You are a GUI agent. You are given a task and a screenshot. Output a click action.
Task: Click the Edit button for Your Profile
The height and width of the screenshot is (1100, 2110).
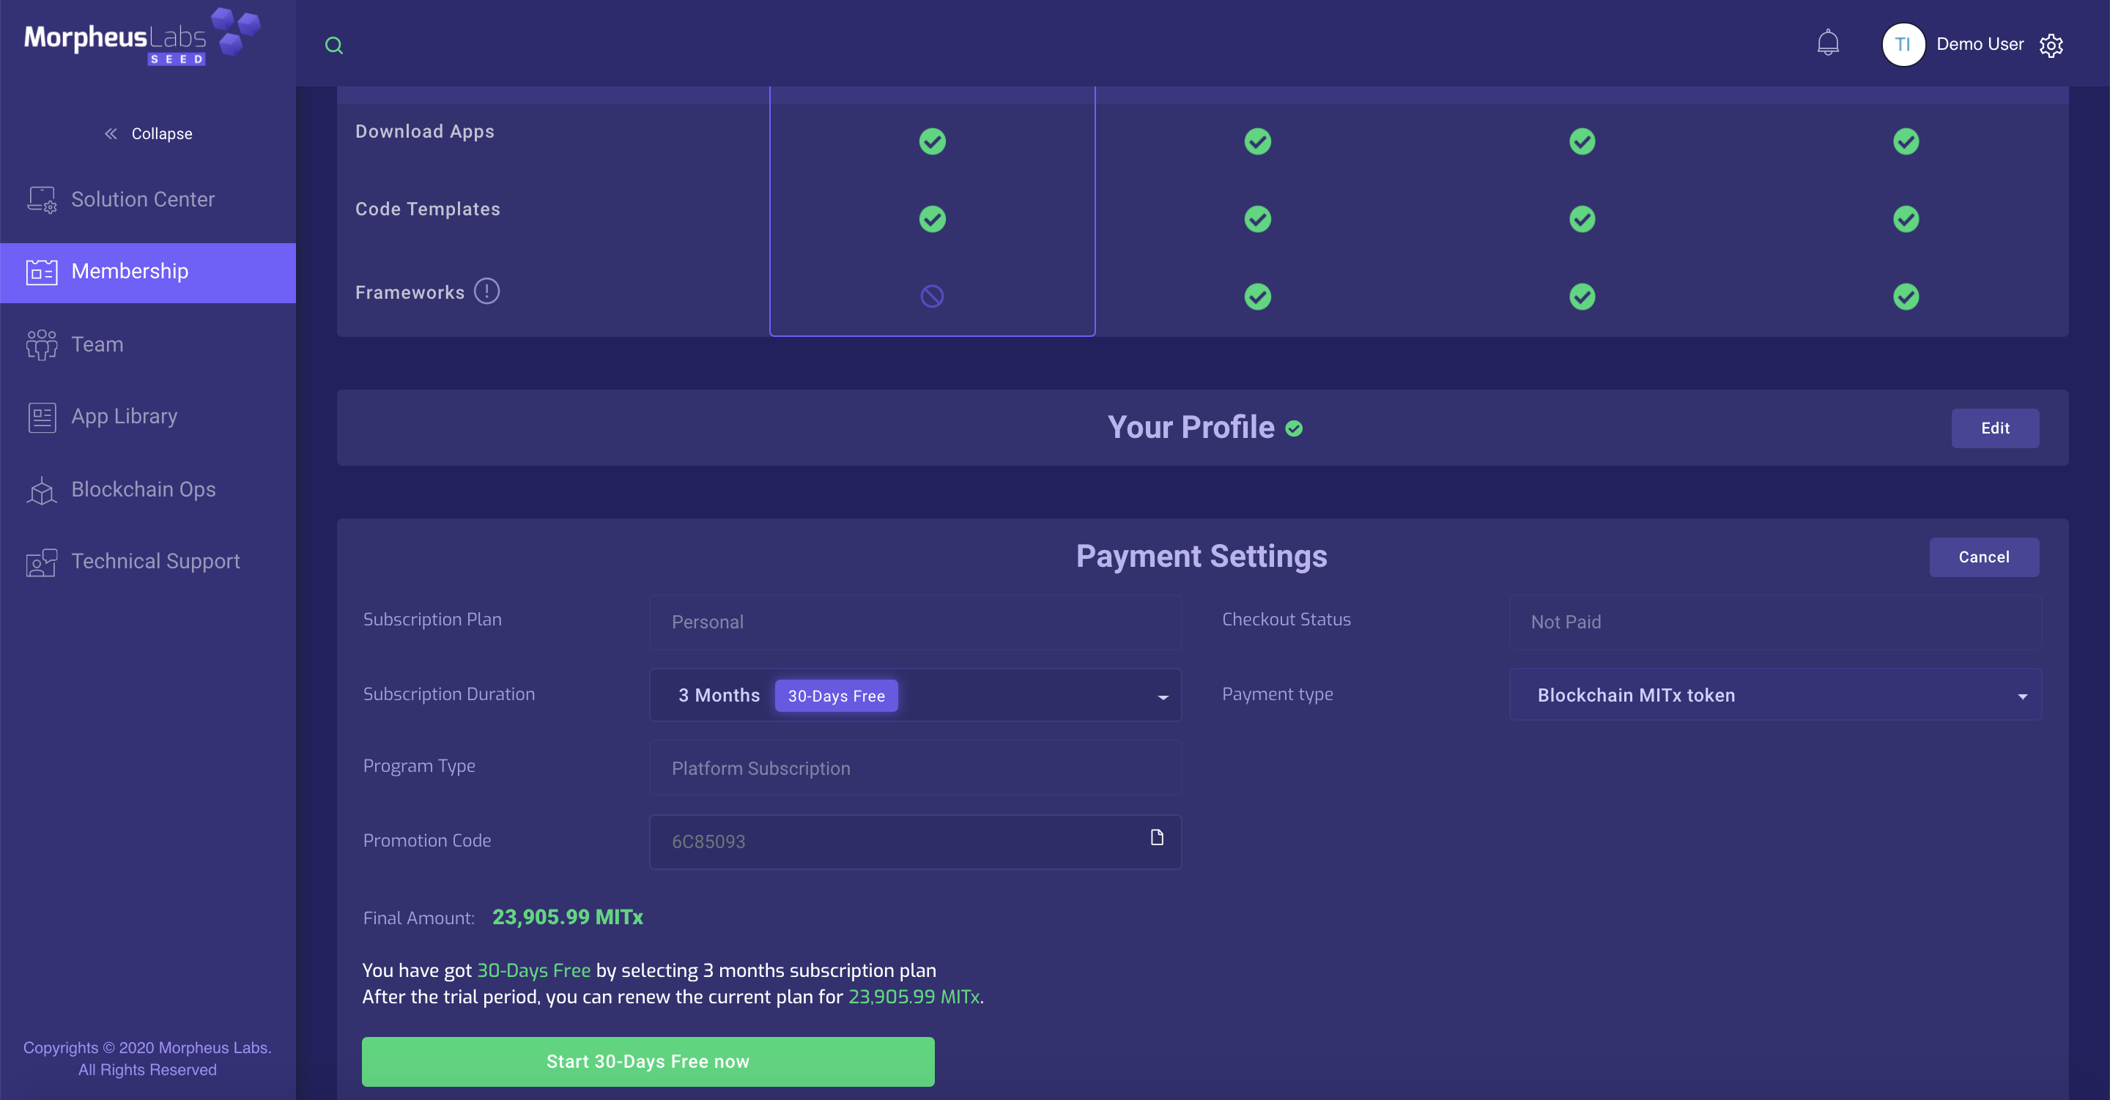[x=1994, y=428]
